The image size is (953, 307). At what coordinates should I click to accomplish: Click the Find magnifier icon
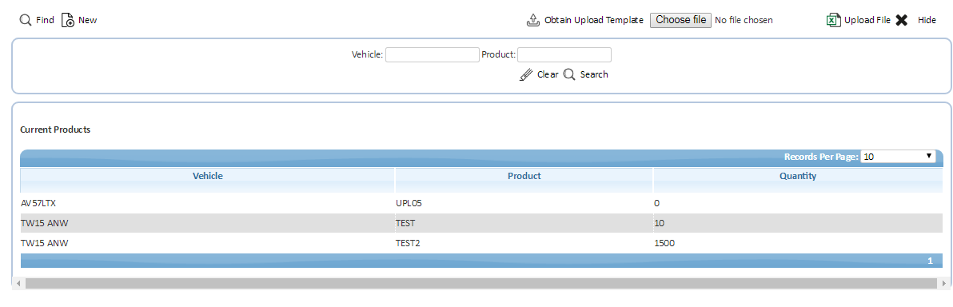(26, 20)
